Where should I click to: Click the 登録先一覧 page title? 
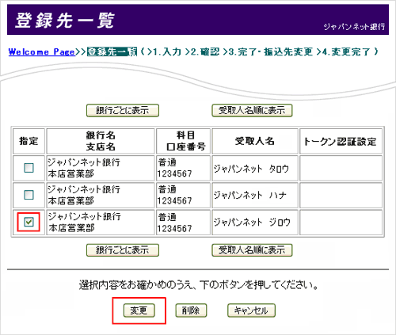click(65, 21)
